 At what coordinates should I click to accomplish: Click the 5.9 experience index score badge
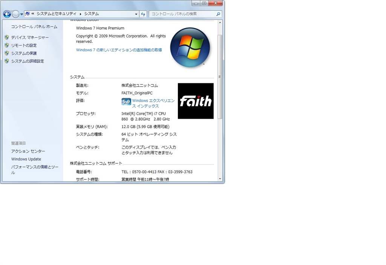click(x=126, y=101)
